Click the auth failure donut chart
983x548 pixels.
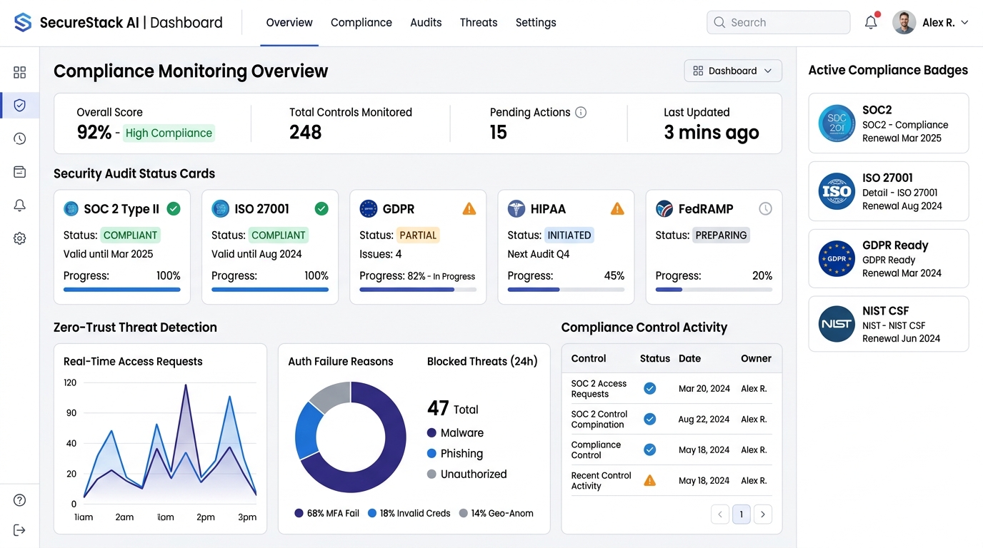pos(351,437)
